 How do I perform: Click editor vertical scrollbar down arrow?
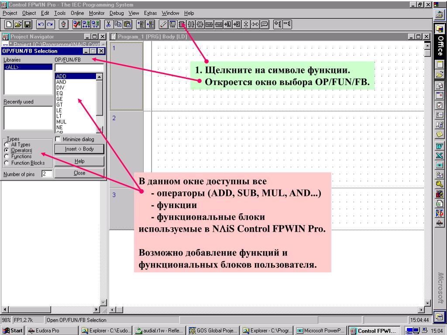tap(427, 303)
